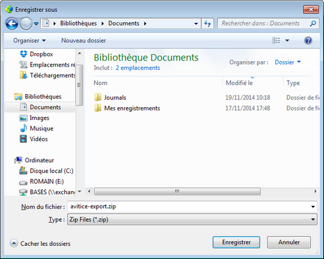Click sidebar scroll down arrow
The height and width of the screenshot is (259, 324).
[80, 192]
